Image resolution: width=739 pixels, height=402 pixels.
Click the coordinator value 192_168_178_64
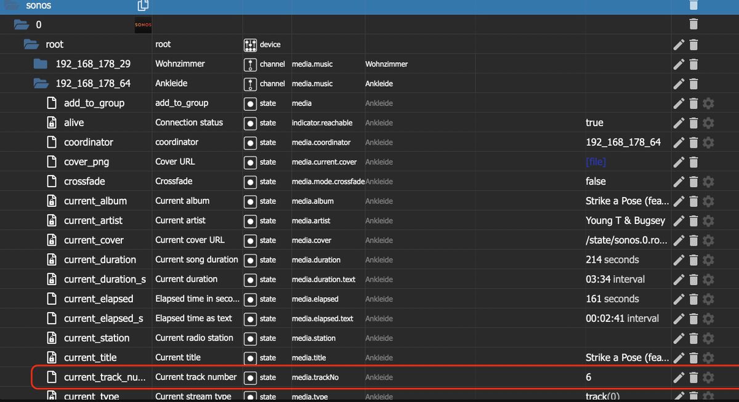(x=623, y=142)
